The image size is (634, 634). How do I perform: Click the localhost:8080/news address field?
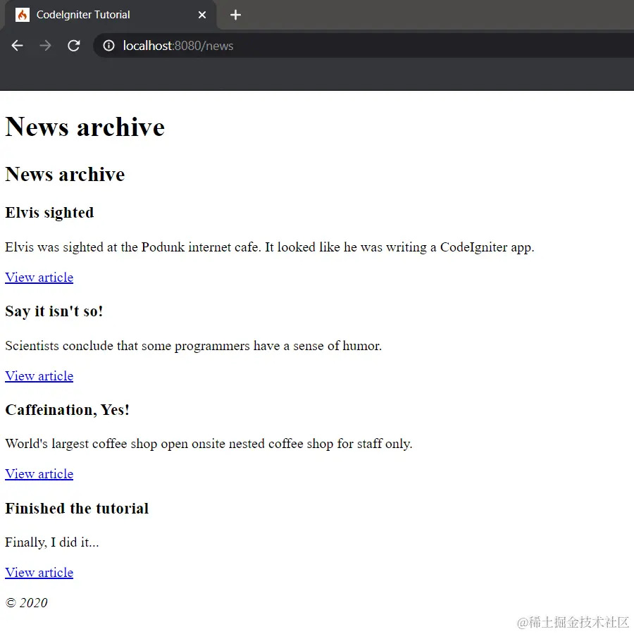[x=364, y=46]
